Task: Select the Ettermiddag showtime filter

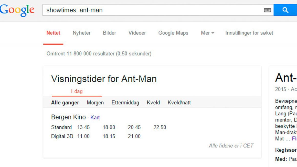Action: (x=125, y=102)
